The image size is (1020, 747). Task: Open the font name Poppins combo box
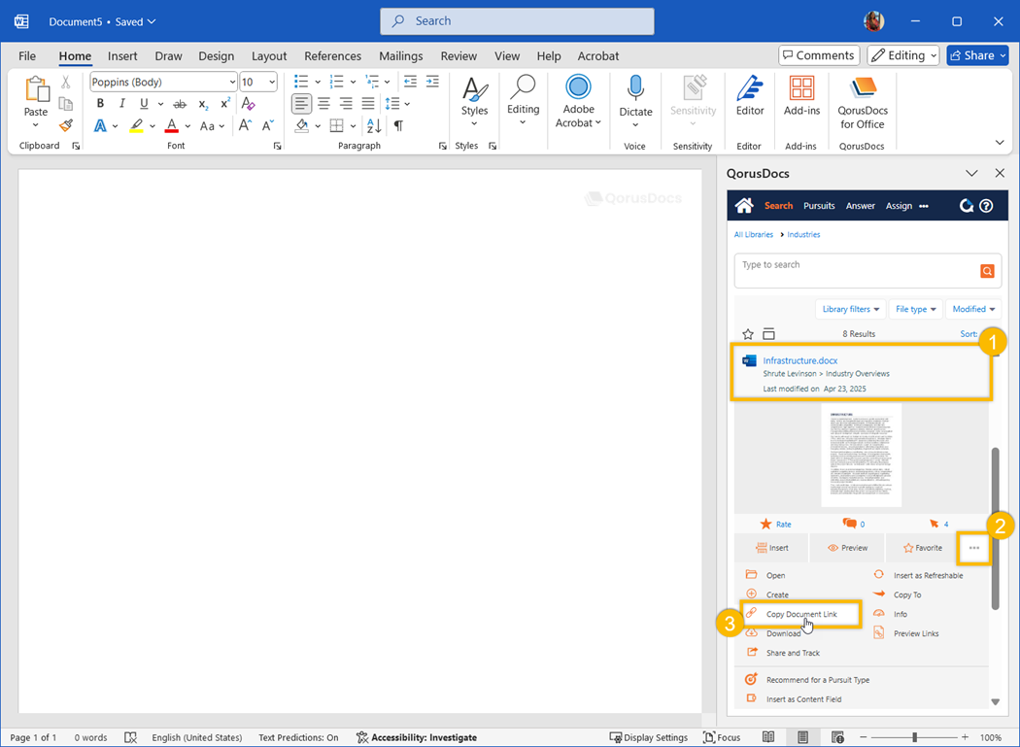pos(163,83)
